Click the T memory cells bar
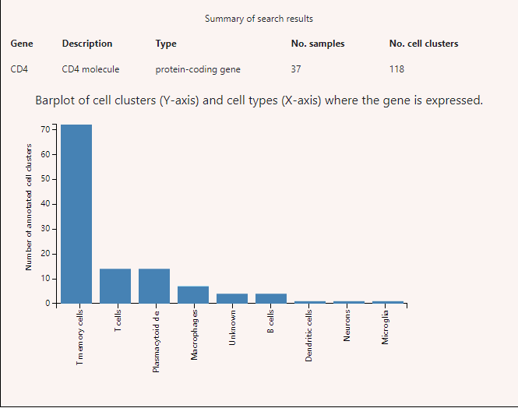The image size is (518, 408). click(x=76, y=213)
